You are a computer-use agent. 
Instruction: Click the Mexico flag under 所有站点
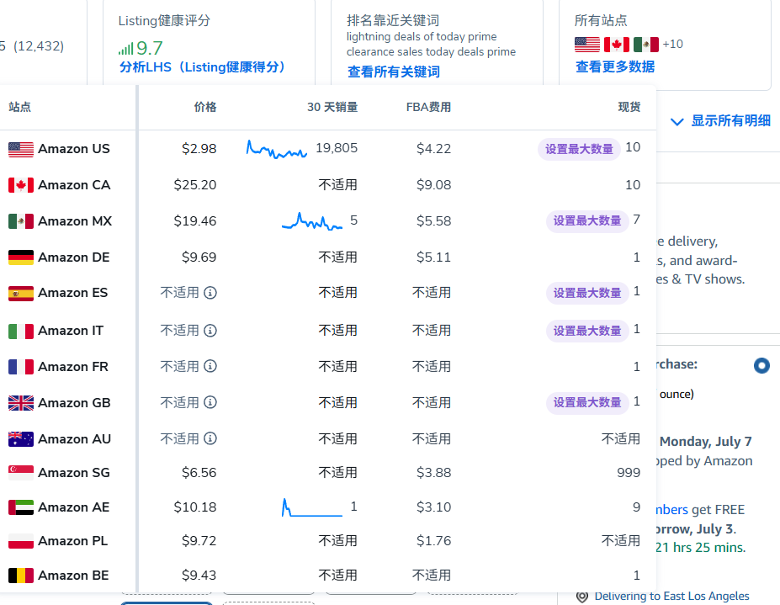pyautogui.click(x=646, y=45)
